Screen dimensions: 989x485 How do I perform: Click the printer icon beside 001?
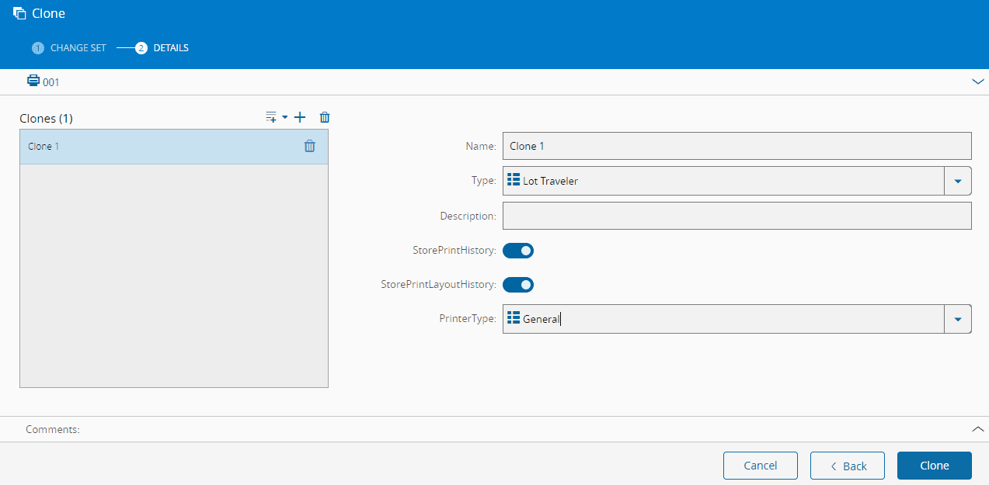[33, 81]
